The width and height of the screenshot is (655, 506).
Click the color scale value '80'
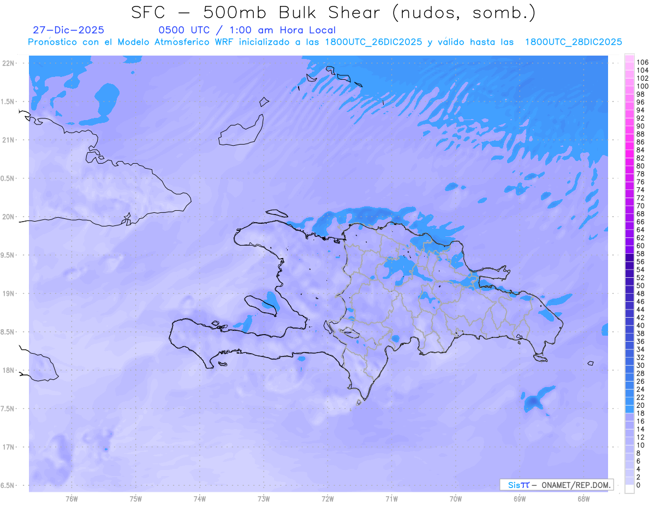point(641,166)
